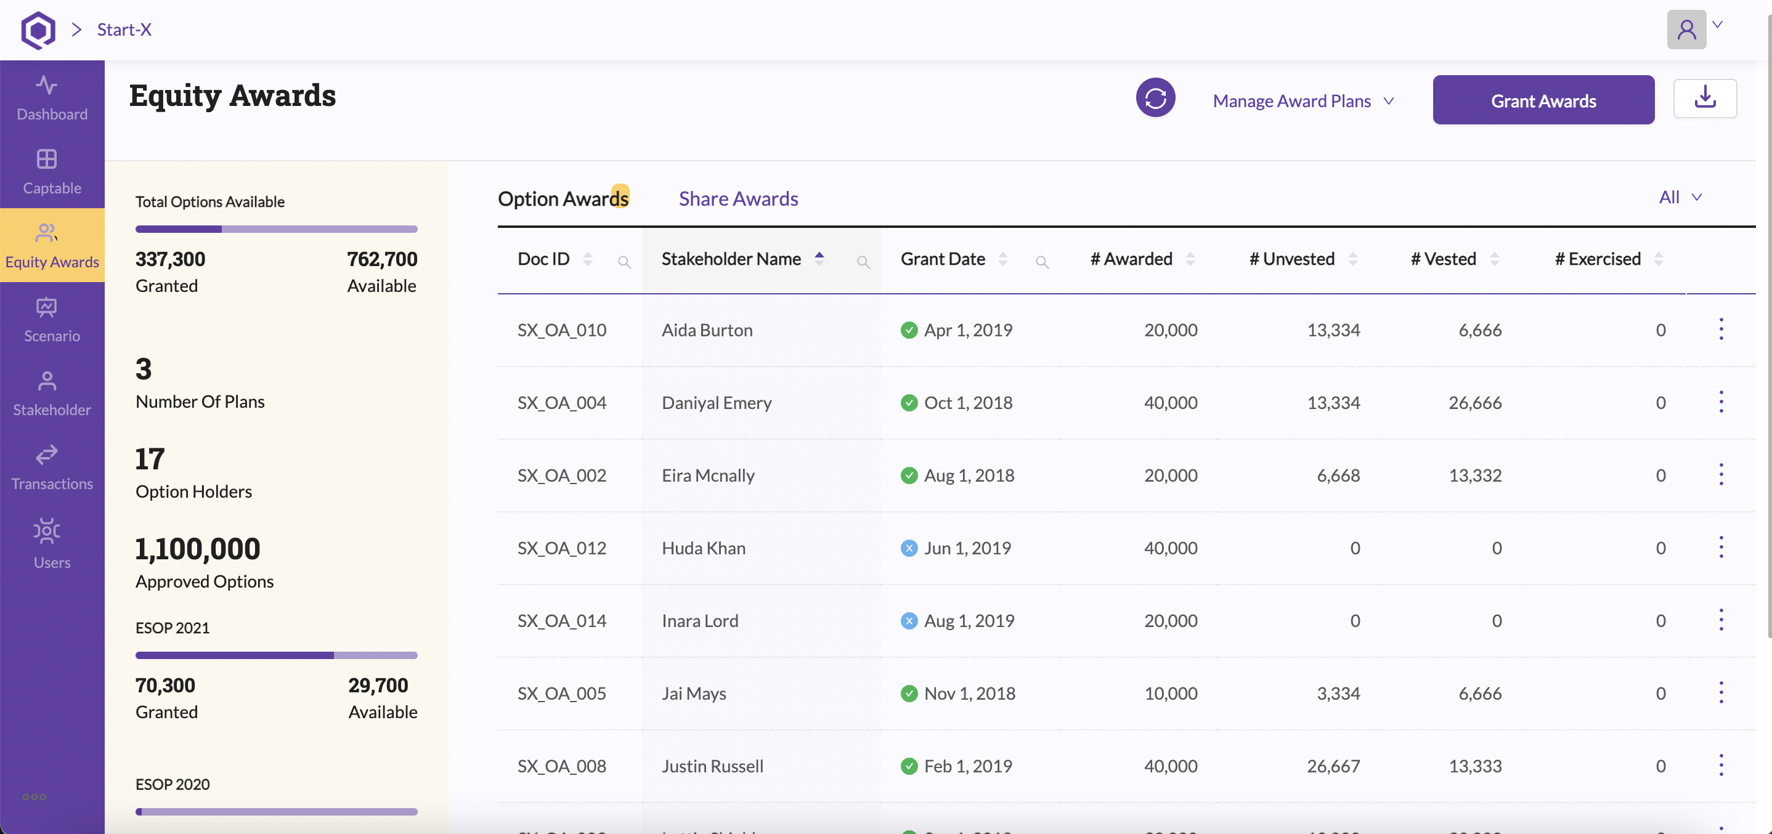The image size is (1772, 834).
Task: Click the Start-X breadcrumb link
Action: pos(124,30)
